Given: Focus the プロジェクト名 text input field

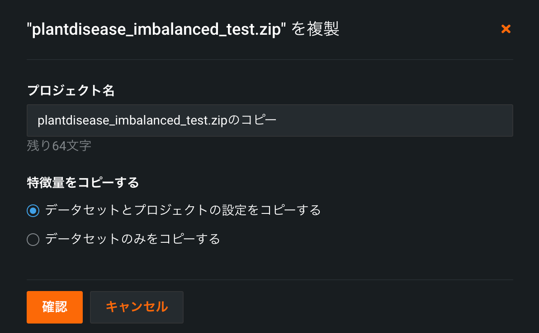Looking at the screenshot, I should (x=269, y=120).
